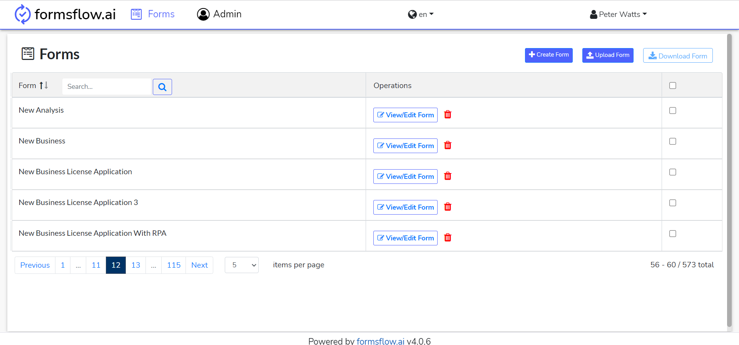Open the en language dropdown
The height and width of the screenshot is (345, 739).
click(x=421, y=14)
